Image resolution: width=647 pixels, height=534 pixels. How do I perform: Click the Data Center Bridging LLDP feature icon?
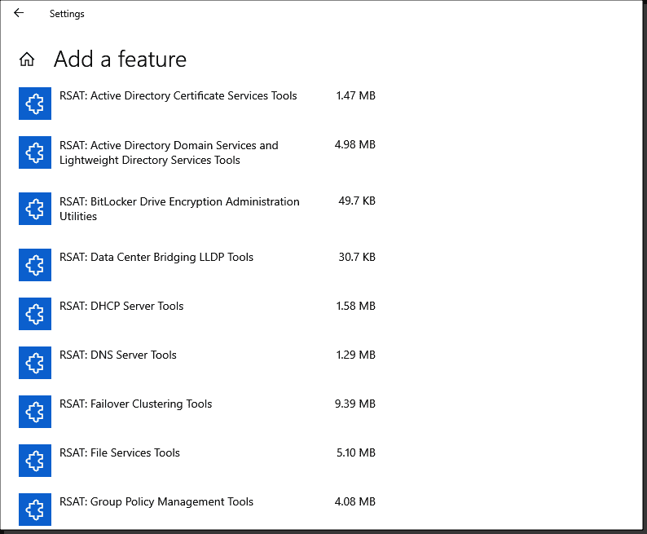pyautogui.click(x=35, y=265)
